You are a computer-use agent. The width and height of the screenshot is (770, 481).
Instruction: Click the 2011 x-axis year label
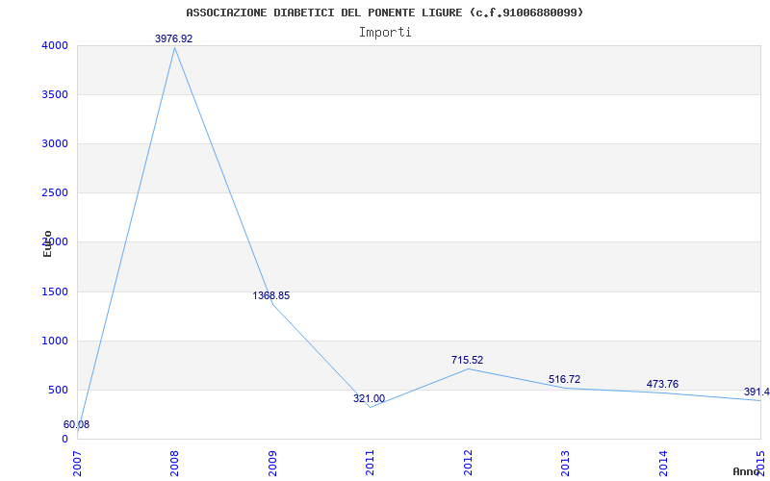pos(370,463)
